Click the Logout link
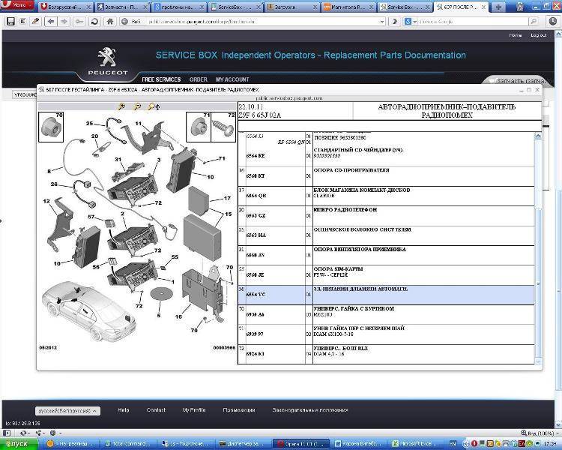Image resolution: width=562 pixels, height=450 pixels. coord(538,35)
